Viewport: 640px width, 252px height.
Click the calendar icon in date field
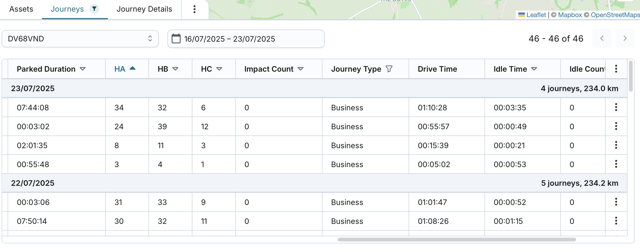[176, 39]
